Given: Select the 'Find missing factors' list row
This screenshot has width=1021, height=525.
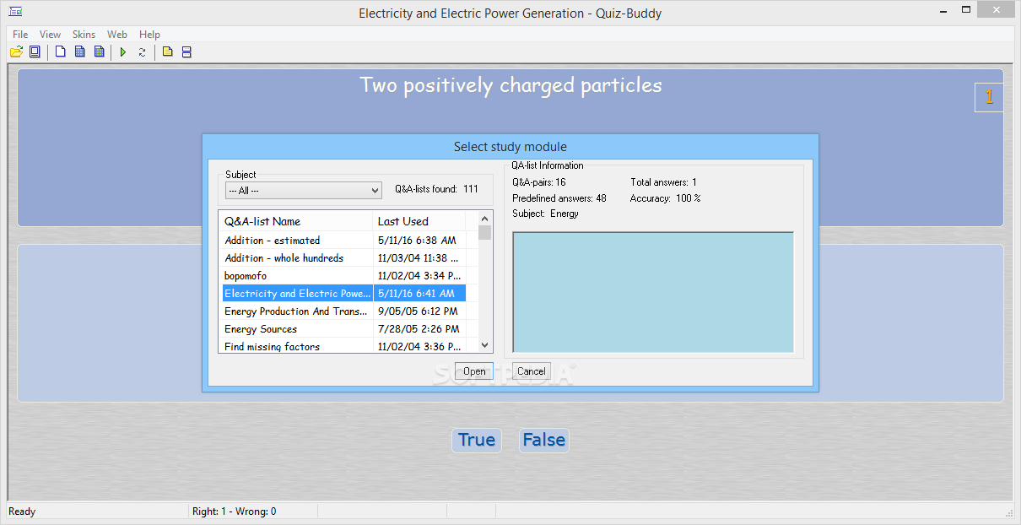Looking at the screenshot, I should [343, 346].
